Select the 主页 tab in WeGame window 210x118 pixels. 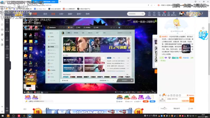click(70, 28)
